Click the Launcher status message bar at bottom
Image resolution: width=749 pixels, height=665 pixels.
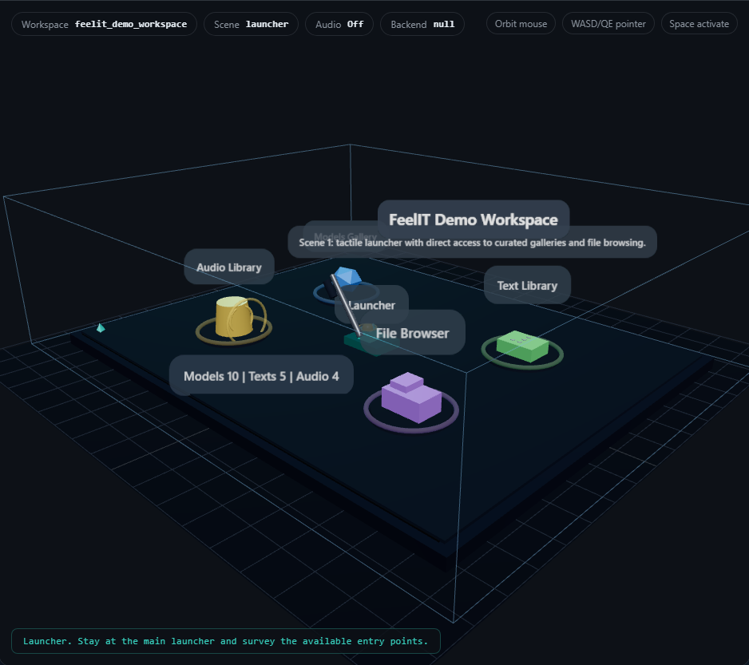pyautogui.click(x=226, y=640)
